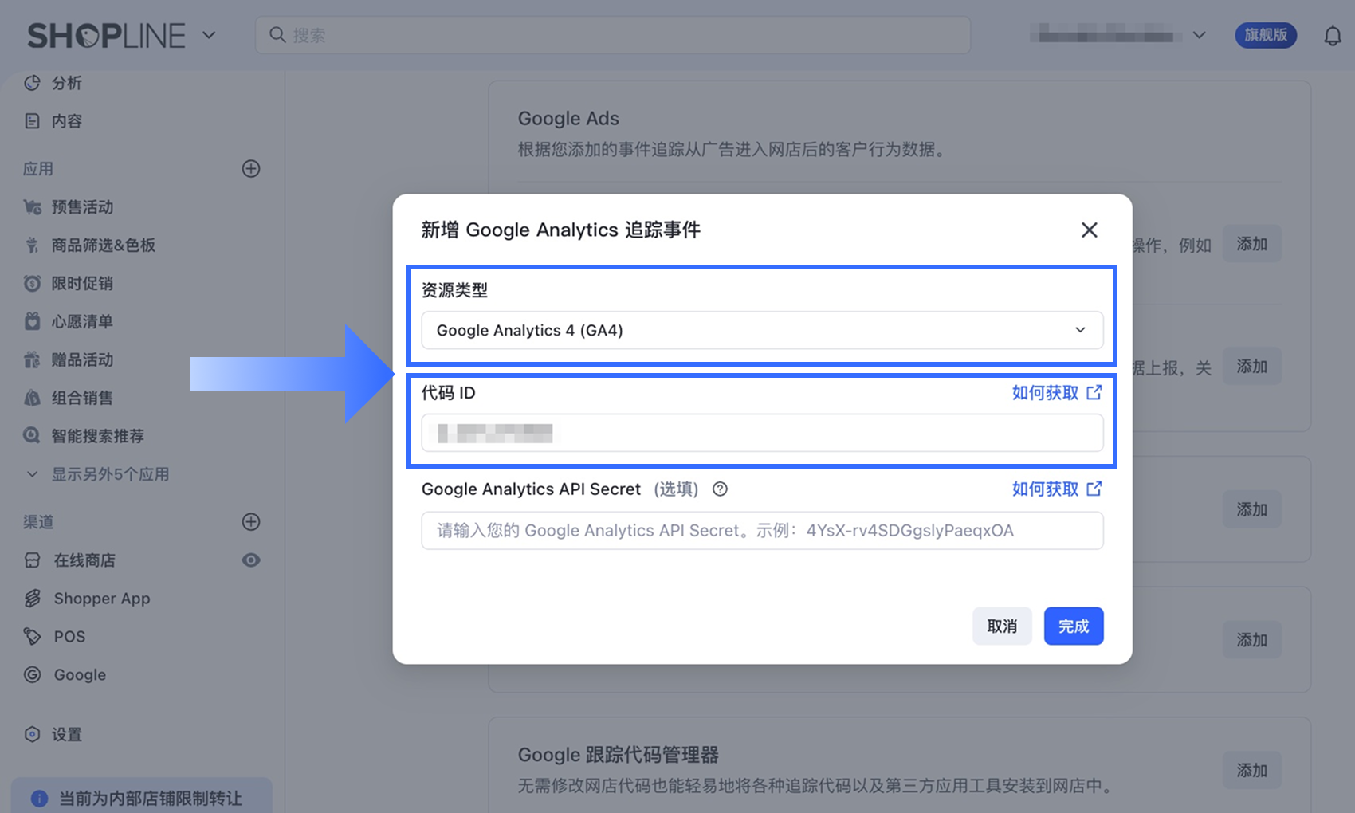Click the 在线商店 storefront icon
Viewport: 1355px width, 813px height.
coord(32,560)
